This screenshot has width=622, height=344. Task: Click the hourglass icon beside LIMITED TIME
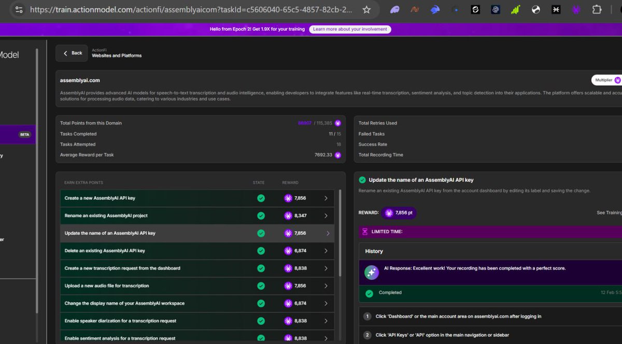click(x=365, y=232)
